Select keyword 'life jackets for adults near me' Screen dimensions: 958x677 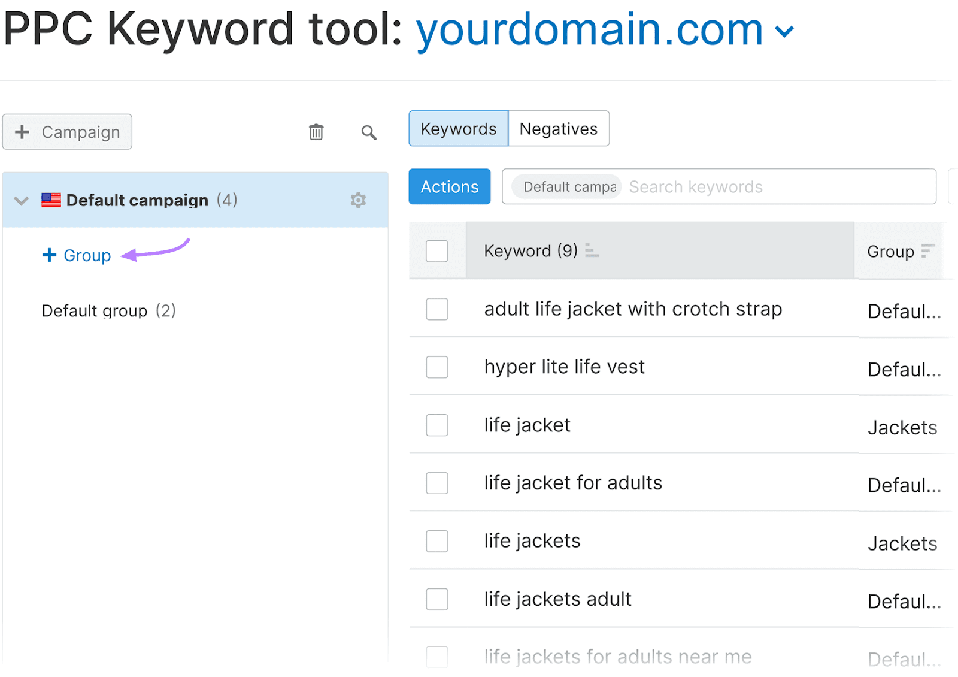tap(618, 657)
